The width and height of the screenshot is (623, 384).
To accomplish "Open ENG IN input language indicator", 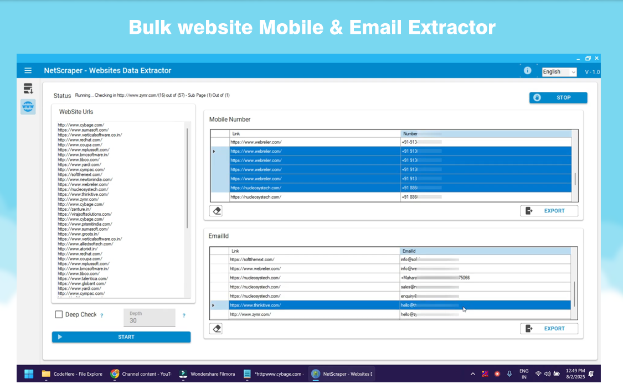I will point(524,373).
